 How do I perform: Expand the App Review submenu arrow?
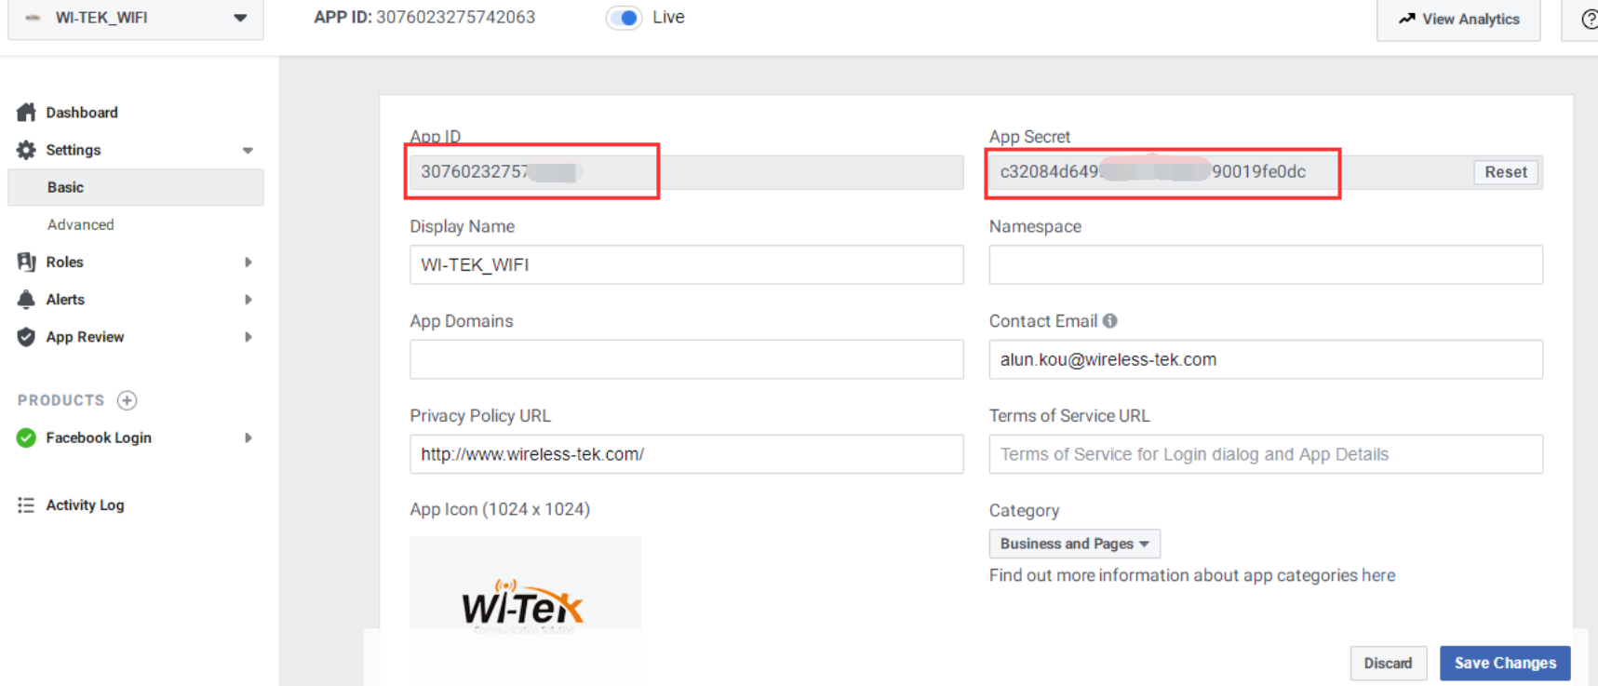248,337
